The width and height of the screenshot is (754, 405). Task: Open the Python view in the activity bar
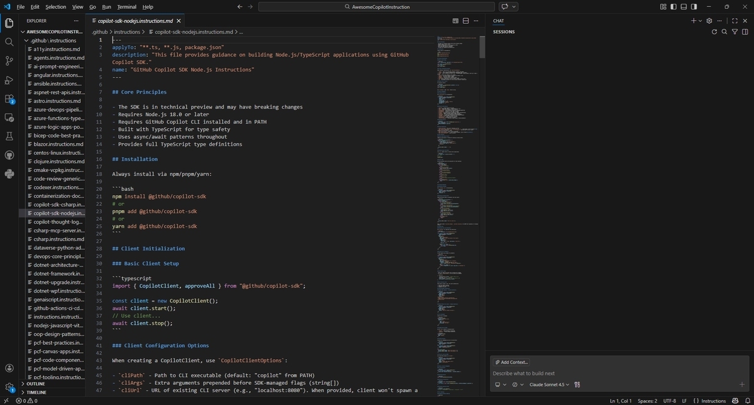click(x=9, y=174)
